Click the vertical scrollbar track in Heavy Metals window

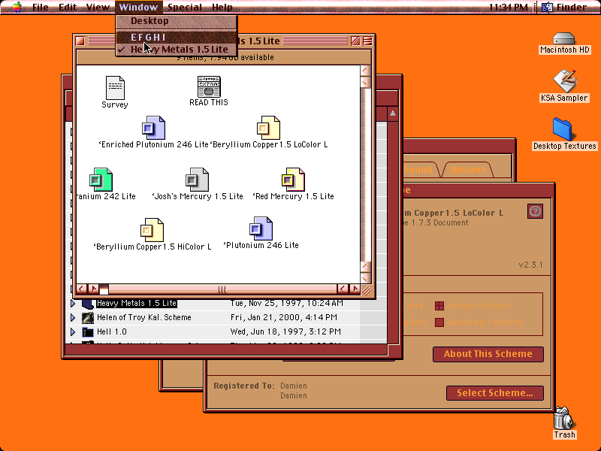point(365,174)
